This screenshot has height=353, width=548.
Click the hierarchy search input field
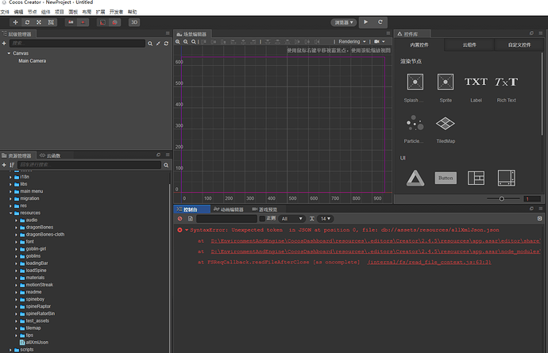(x=77, y=44)
